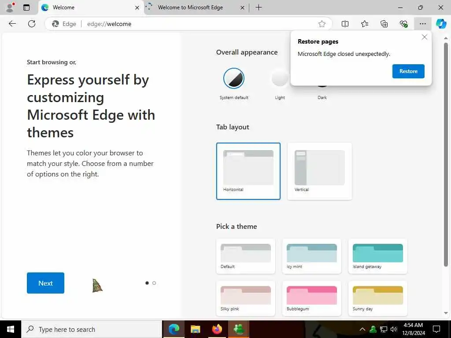Screen dimensions: 451x338
Task: Close the Welcome to Microsoft Edge tab
Action: coord(243,8)
